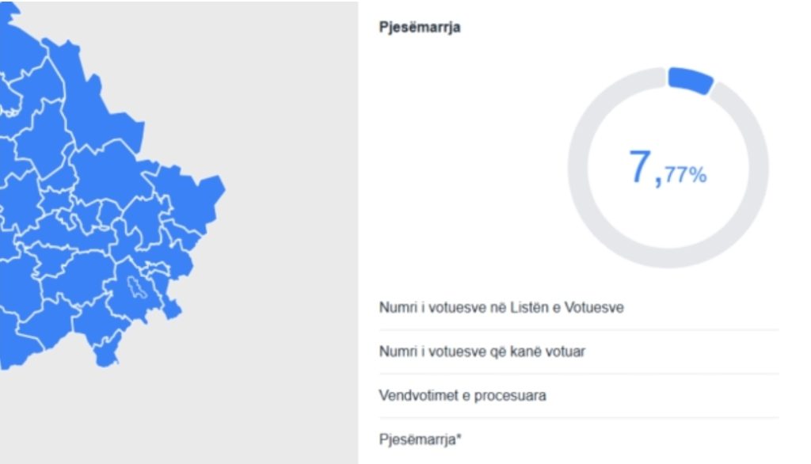811x464 pixels.
Task: Select "Numri i votuesve që kanë votuar" row
Action: click(x=482, y=351)
